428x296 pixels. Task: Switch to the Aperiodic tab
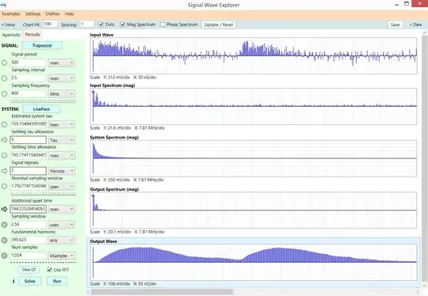click(11, 35)
